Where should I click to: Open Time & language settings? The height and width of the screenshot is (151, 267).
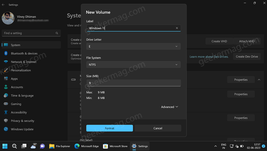coord(31,96)
